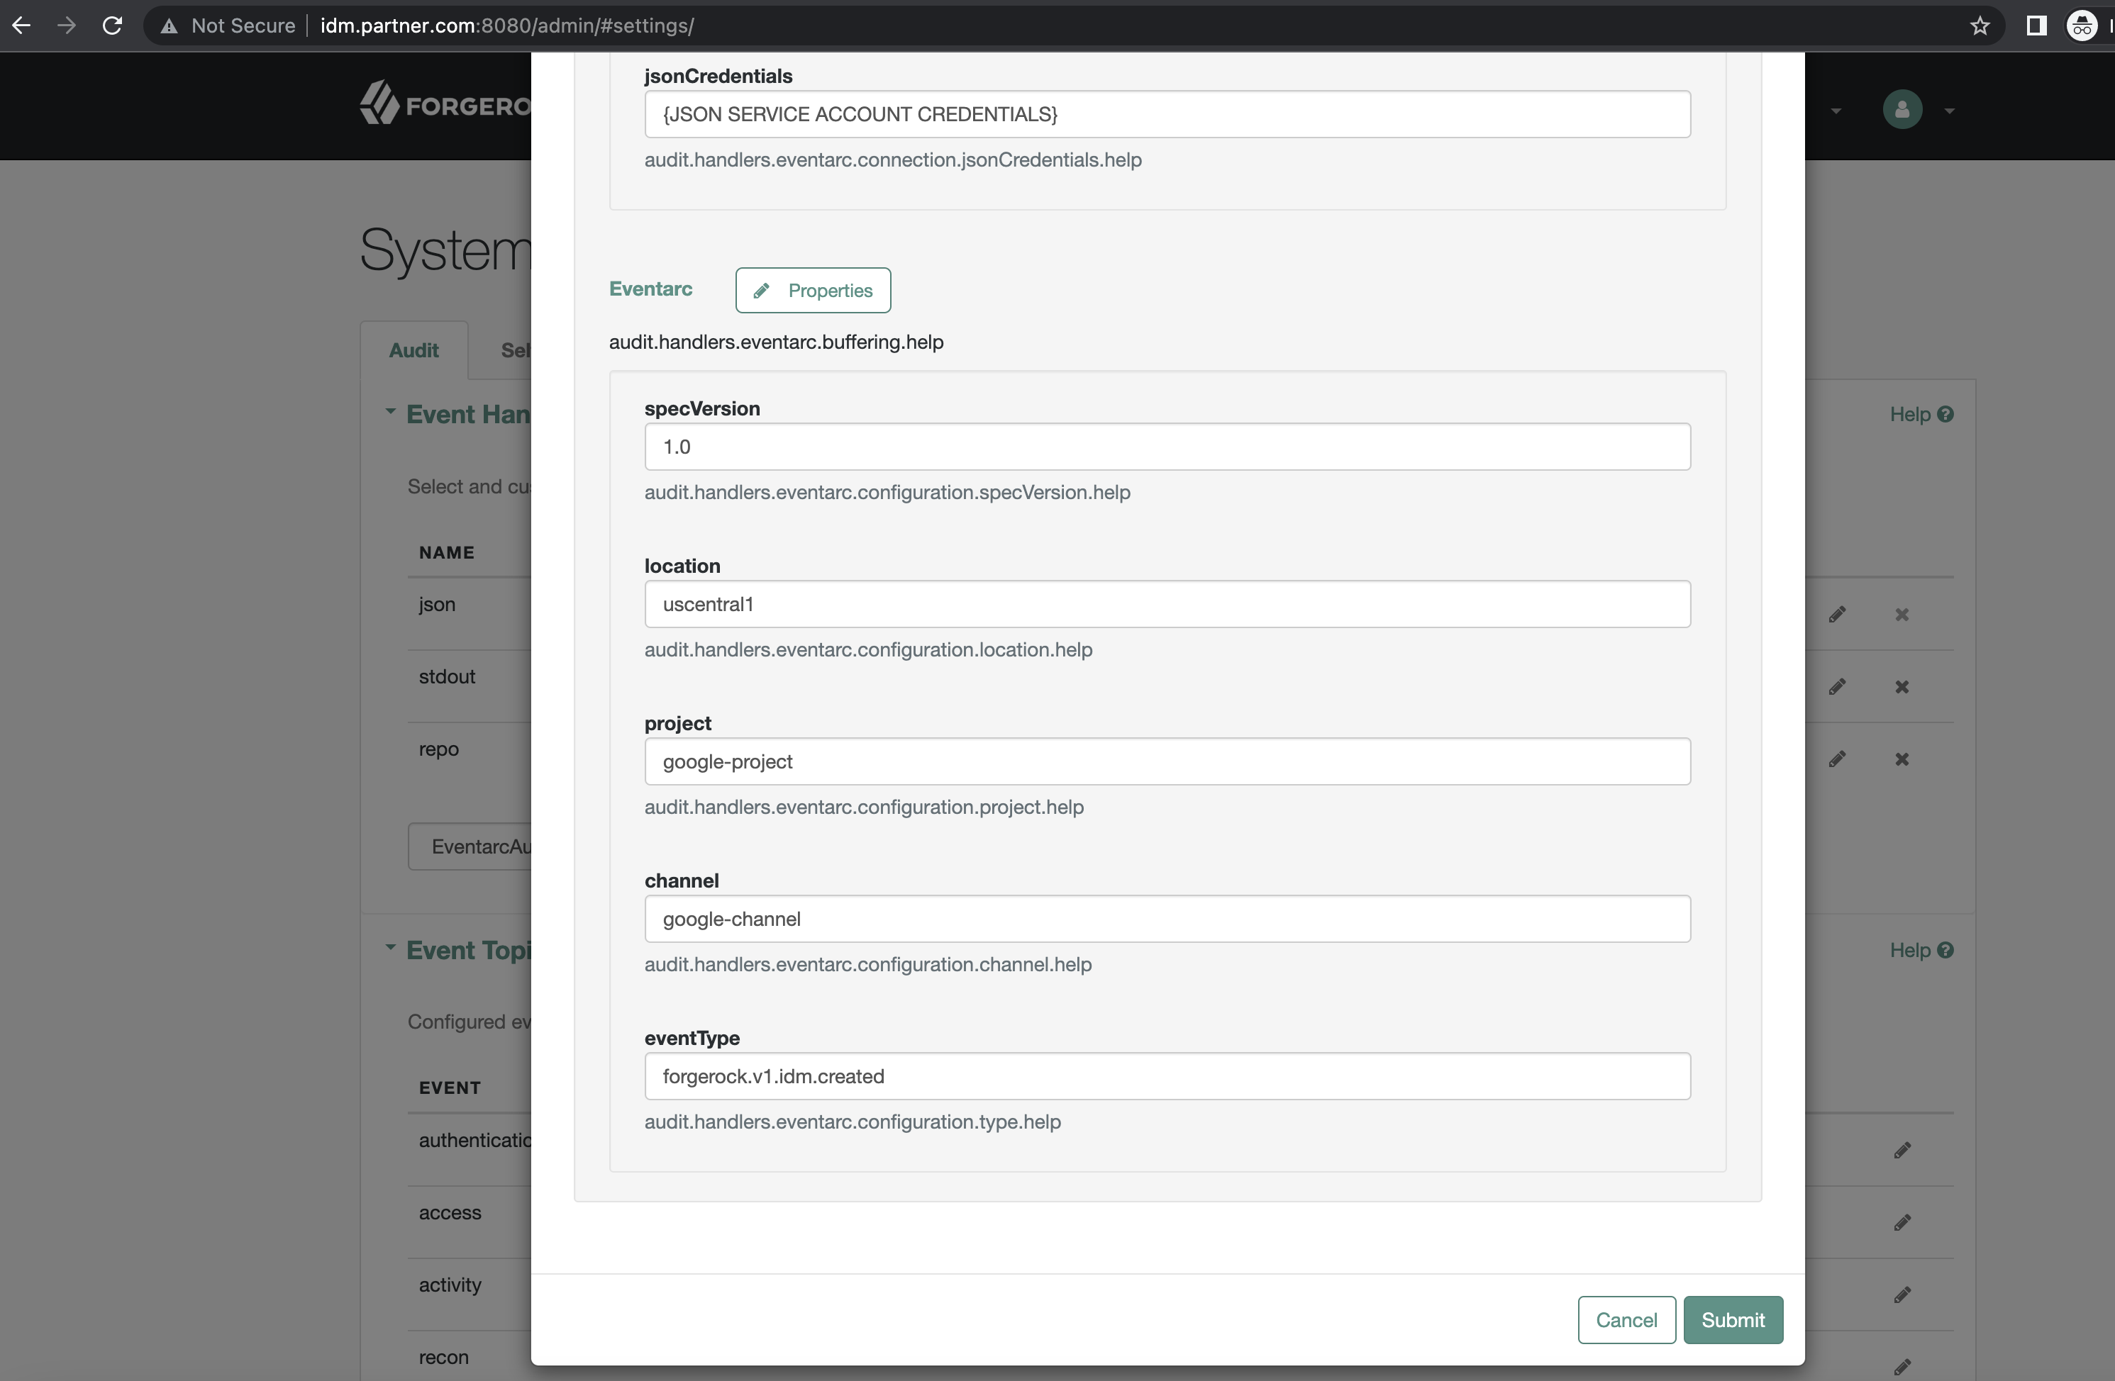The image size is (2115, 1381).
Task: Click the browser reload icon
Action: pos(112,26)
